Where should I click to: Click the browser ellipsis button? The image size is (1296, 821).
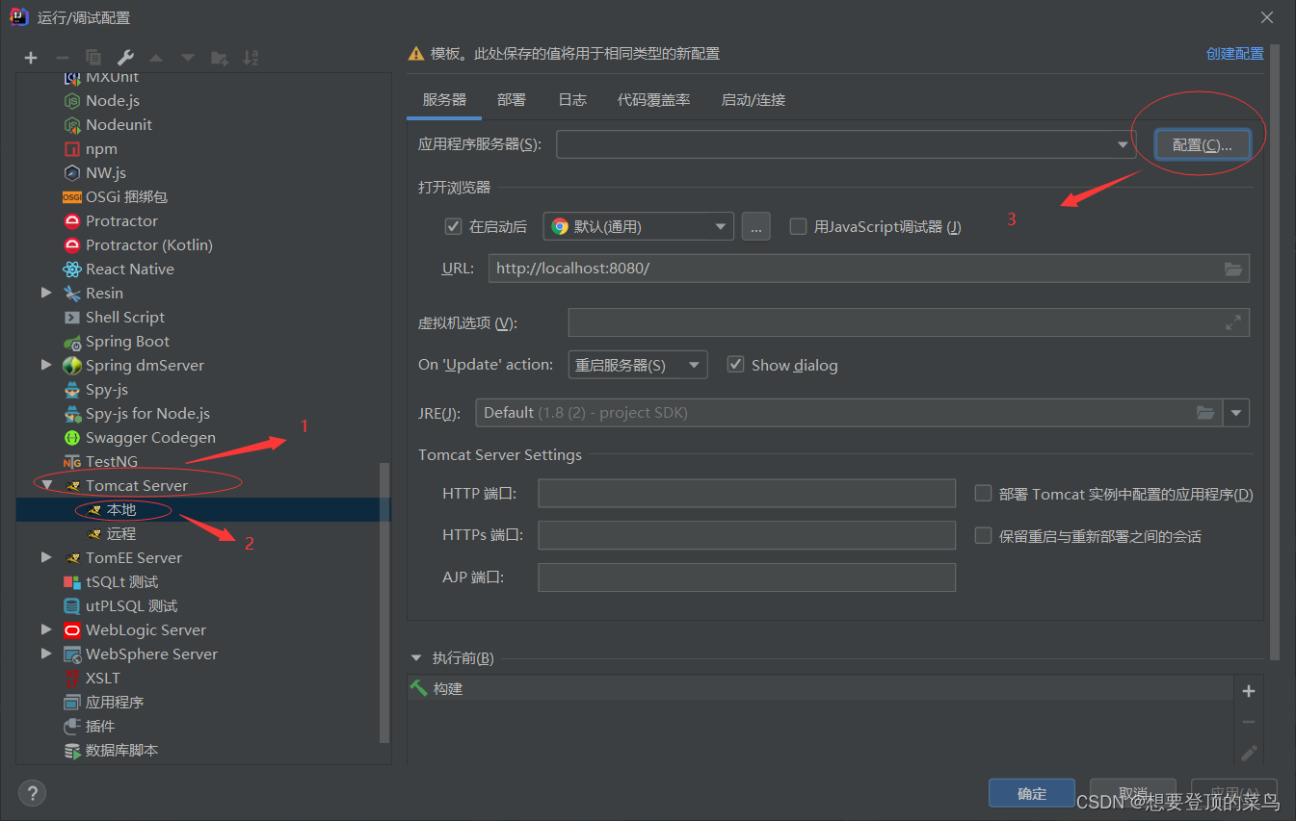[756, 227]
